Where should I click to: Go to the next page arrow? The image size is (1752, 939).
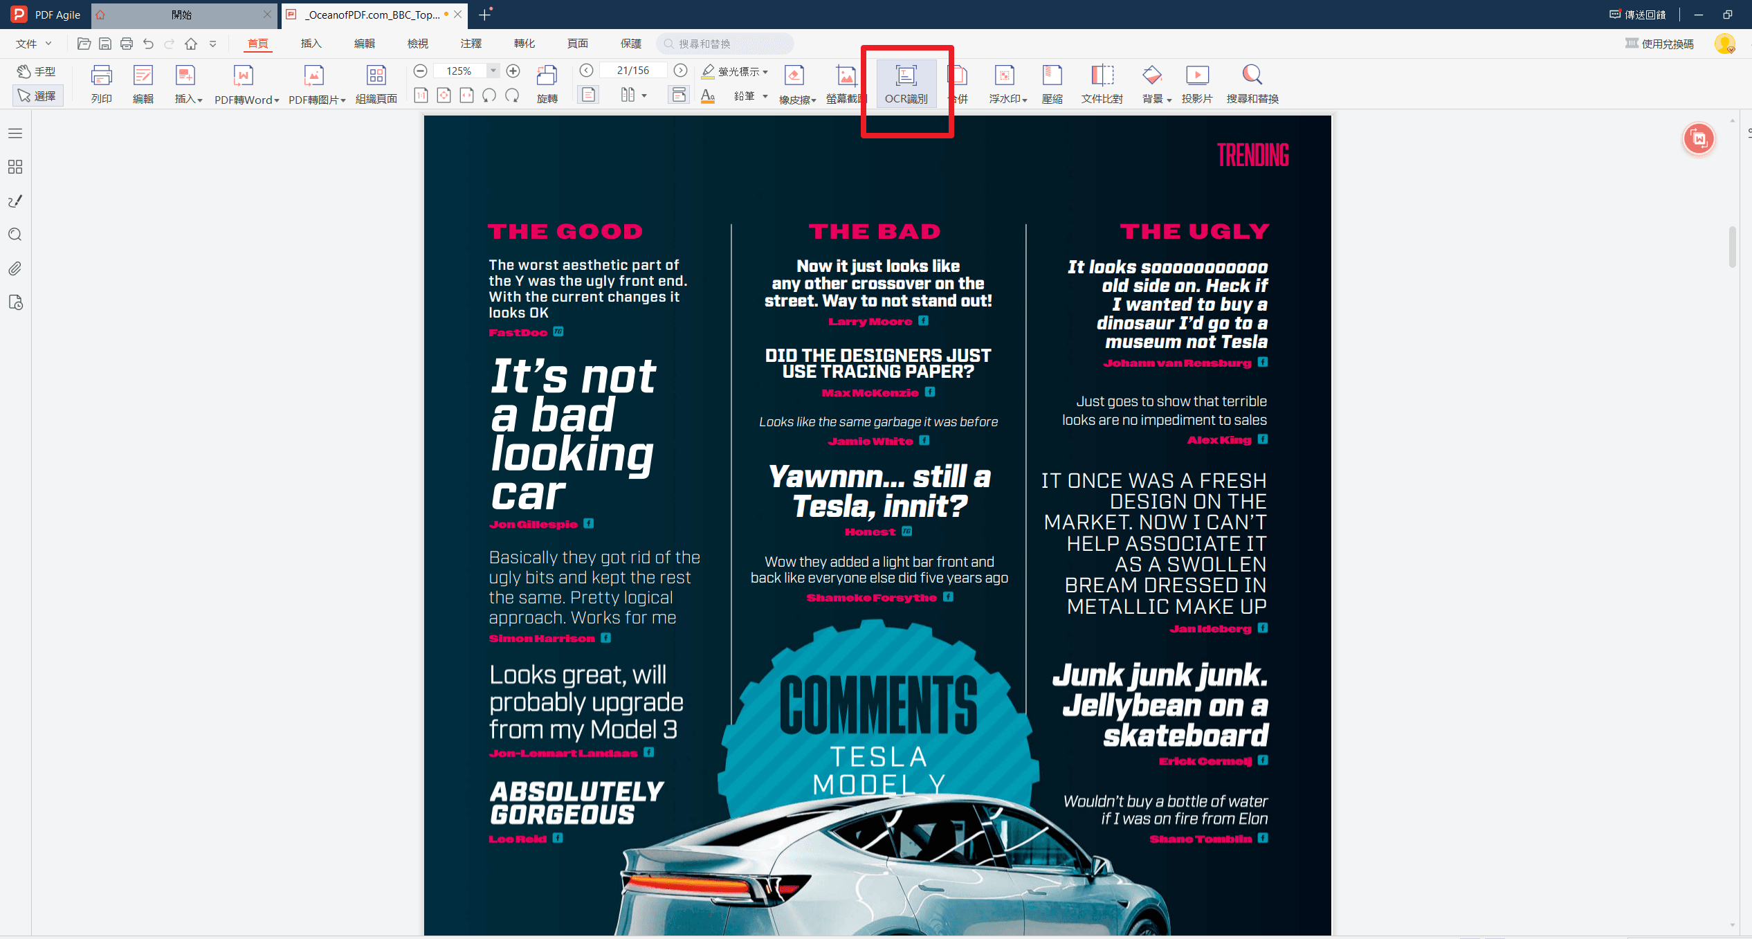coord(680,71)
